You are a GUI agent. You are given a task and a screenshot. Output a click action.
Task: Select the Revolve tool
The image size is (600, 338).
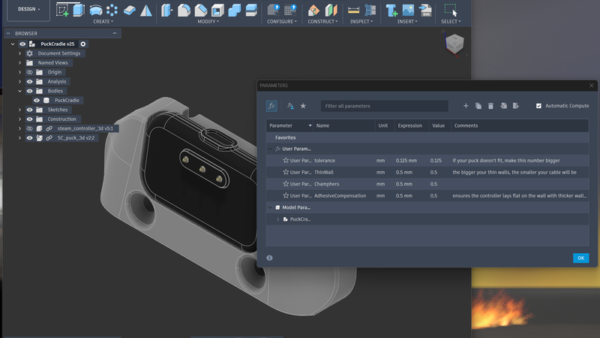(96, 10)
